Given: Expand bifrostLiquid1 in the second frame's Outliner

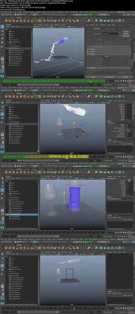Looking at the screenshot, I should 8,124.
